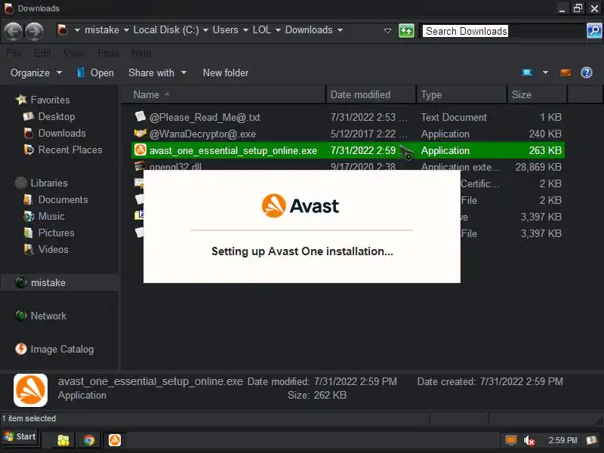The width and height of the screenshot is (604, 453).
Task: Open the View menu
Action: (x=73, y=53)
